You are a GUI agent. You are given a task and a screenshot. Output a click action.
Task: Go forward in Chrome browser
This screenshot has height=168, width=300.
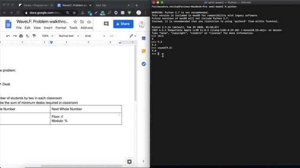pos(11,13)
